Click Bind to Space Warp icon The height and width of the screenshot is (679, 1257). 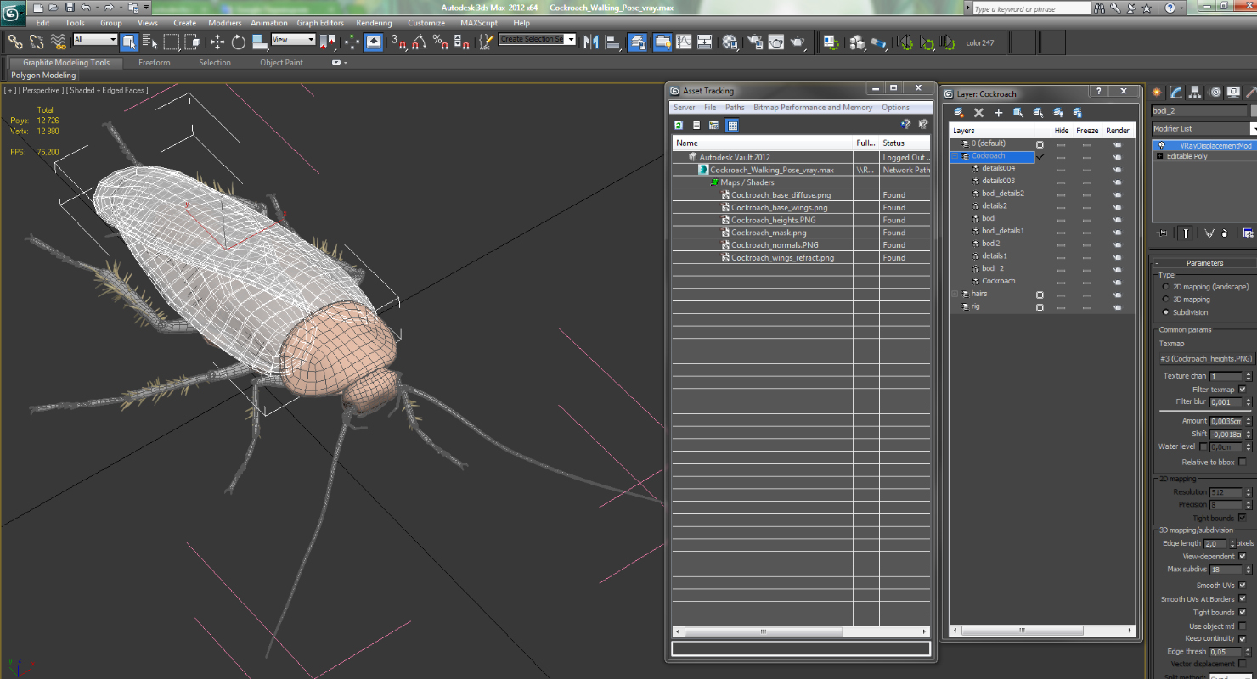point(58,41)
